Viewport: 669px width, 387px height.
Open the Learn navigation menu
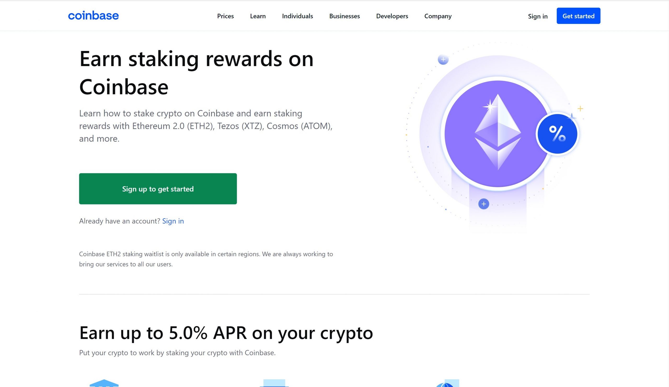pos(258,16)
